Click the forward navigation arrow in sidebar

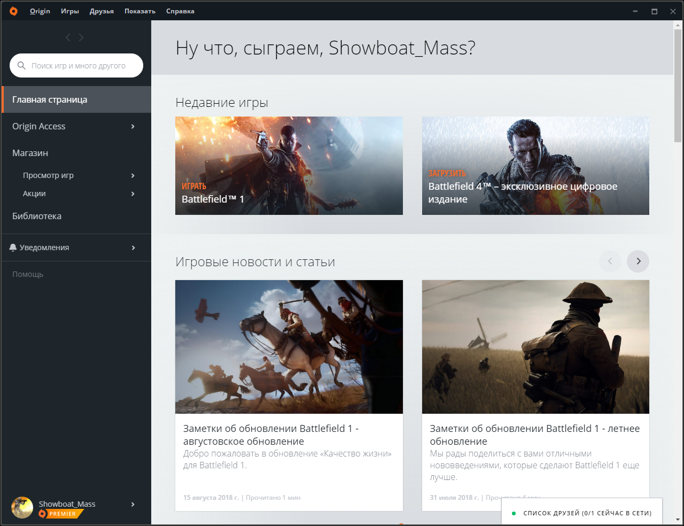pos(81,37)
